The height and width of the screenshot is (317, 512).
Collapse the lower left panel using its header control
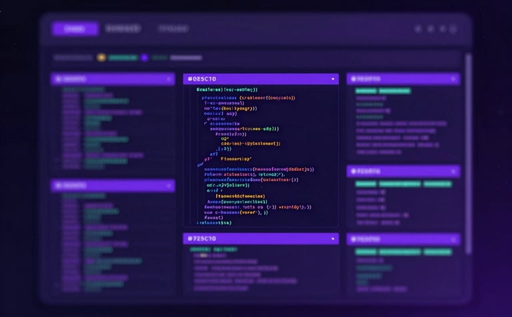point(169,186)
